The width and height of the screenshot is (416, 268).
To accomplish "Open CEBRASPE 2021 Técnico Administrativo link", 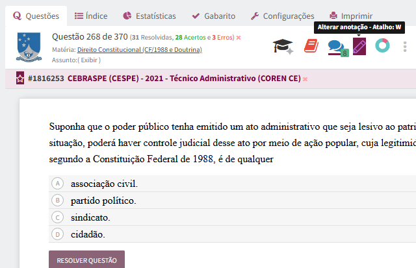I will 184,79.
